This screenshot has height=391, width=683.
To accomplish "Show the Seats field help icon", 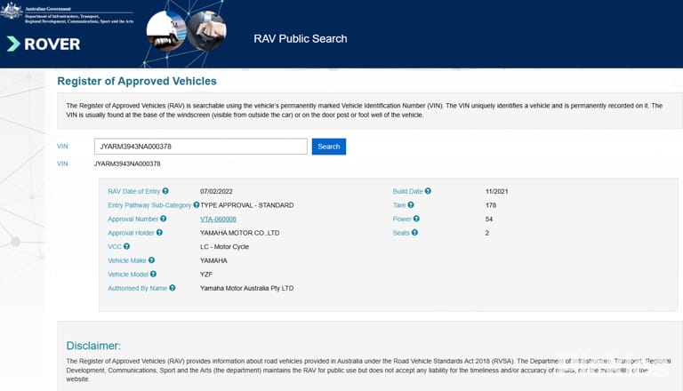I will point(414,233).
